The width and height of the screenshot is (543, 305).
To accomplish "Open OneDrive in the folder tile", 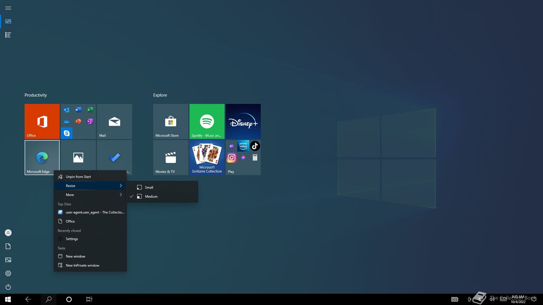I will point(66,121).
